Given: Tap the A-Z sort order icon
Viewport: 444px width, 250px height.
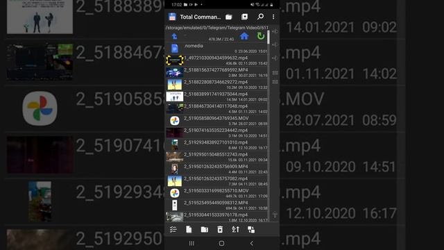Looking at the screenshot, I should (x=235, y=229).
